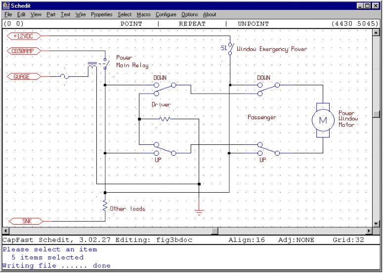
Task: Select the +12VDC port connector
Action: click(x=25, y=36)
